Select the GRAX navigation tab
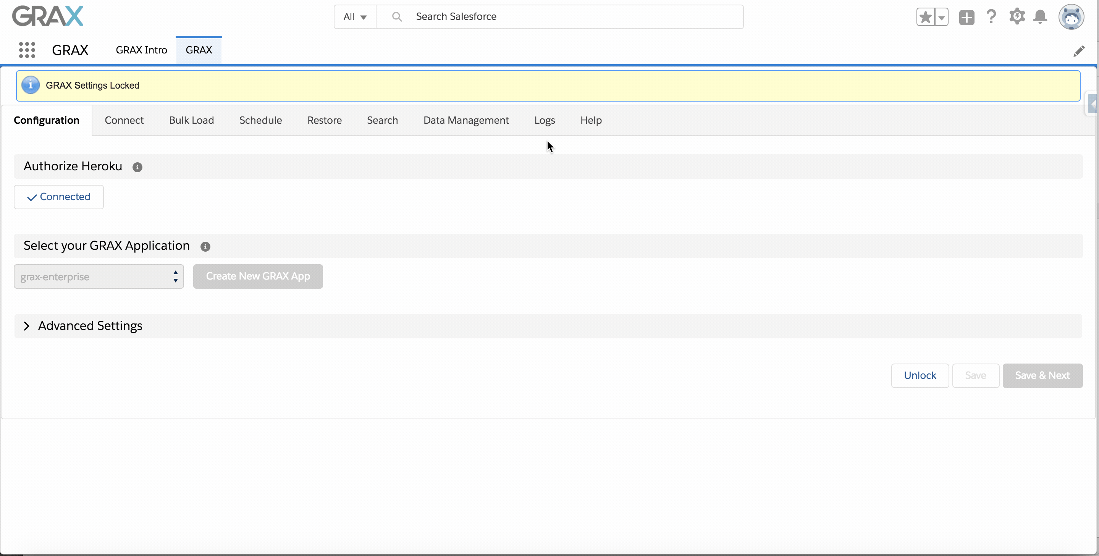The width and height of the screenshot is (1099, 556). pos(199,50)
